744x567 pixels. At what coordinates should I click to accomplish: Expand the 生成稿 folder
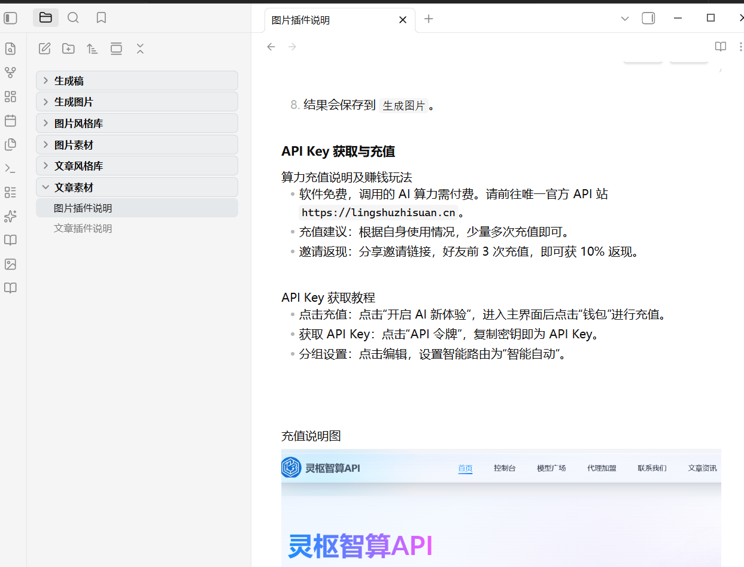[x=137, y=81]
